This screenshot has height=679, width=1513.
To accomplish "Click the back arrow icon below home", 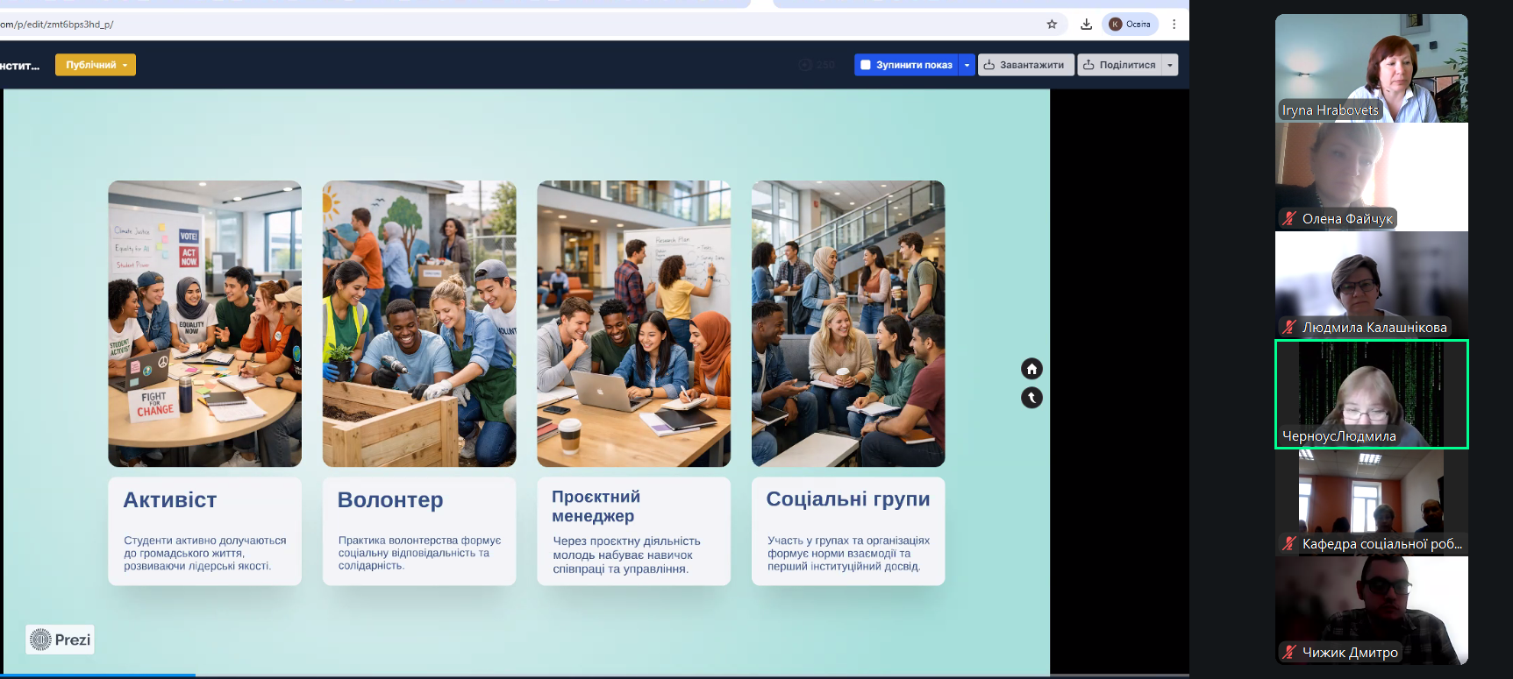I will point(1031,398).
